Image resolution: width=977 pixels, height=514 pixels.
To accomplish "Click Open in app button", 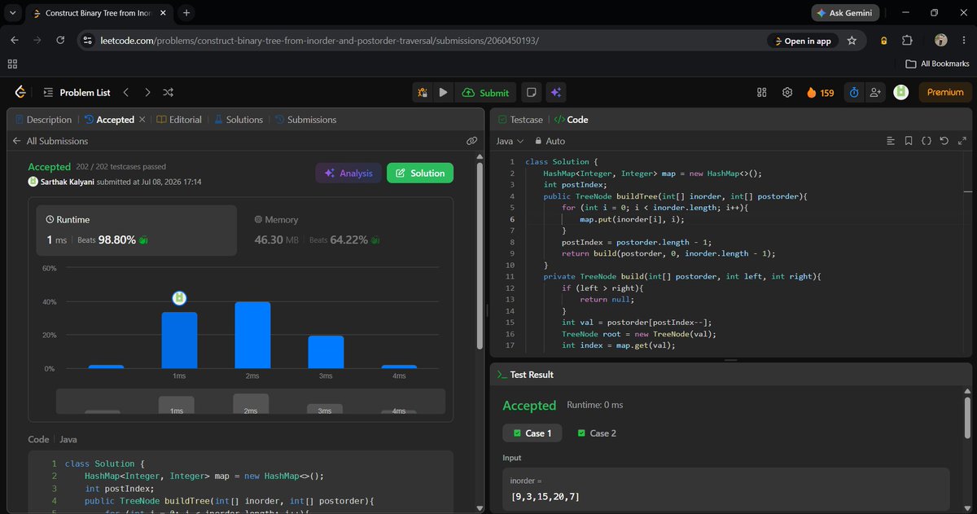I will tap(802, 41).
